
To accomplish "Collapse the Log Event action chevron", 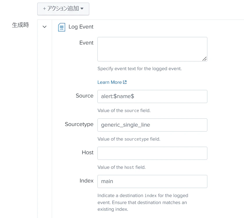I will pyautogui.click(x=44, y=27).
